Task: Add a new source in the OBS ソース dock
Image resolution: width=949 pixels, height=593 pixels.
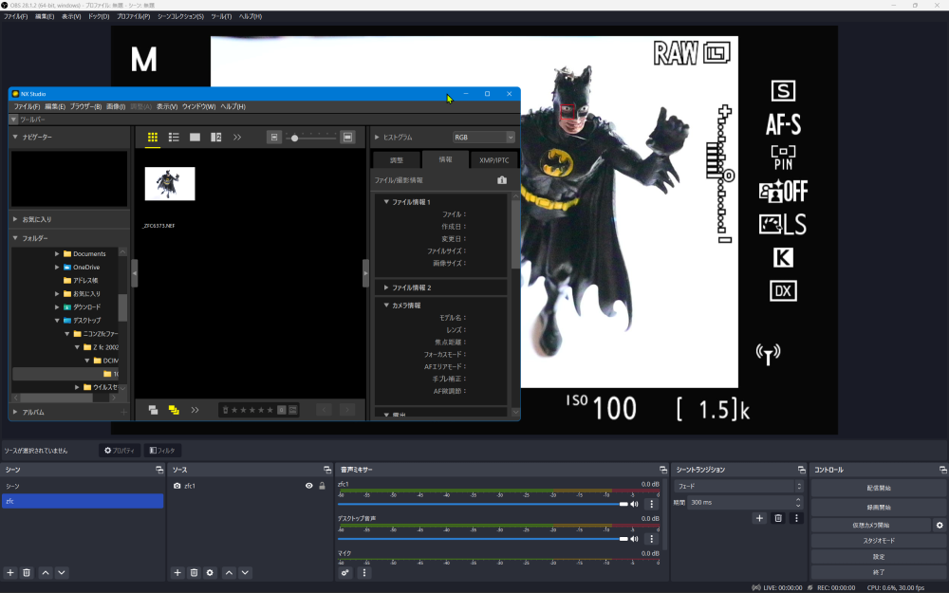Action: click(177, 572)
